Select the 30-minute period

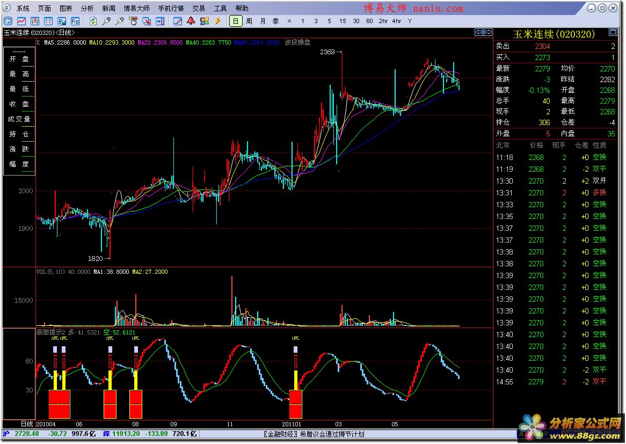(356, 21)
